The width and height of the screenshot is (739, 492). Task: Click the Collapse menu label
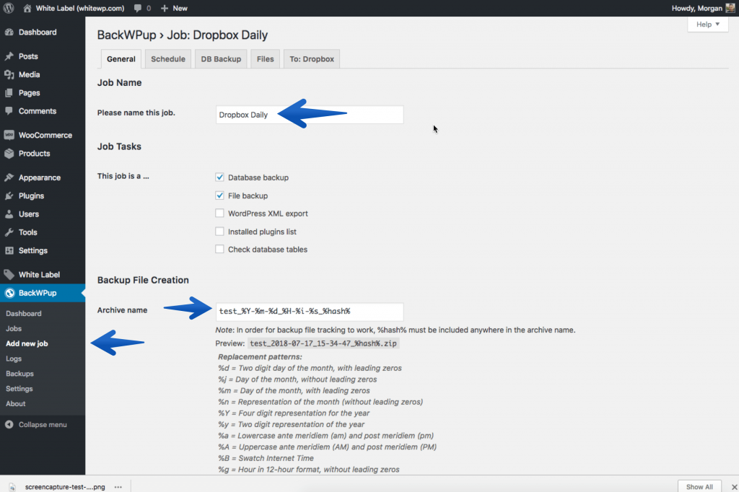43,425
